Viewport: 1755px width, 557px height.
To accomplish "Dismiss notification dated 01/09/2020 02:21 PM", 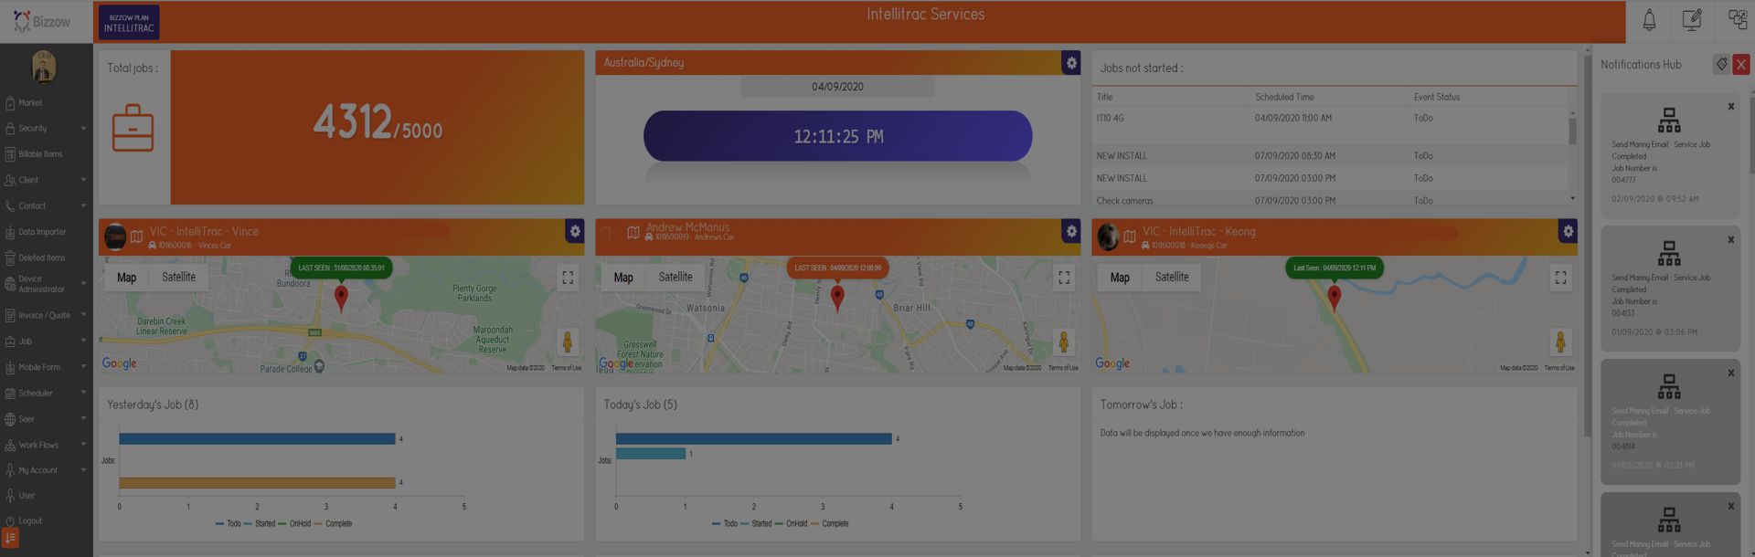I will pyautogui.click(x=1730, y=373).
